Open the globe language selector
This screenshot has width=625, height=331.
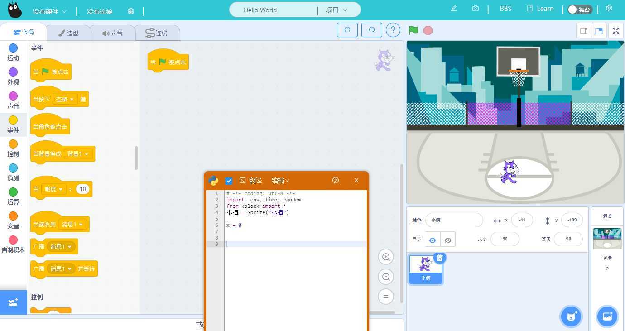pos(131,11)
